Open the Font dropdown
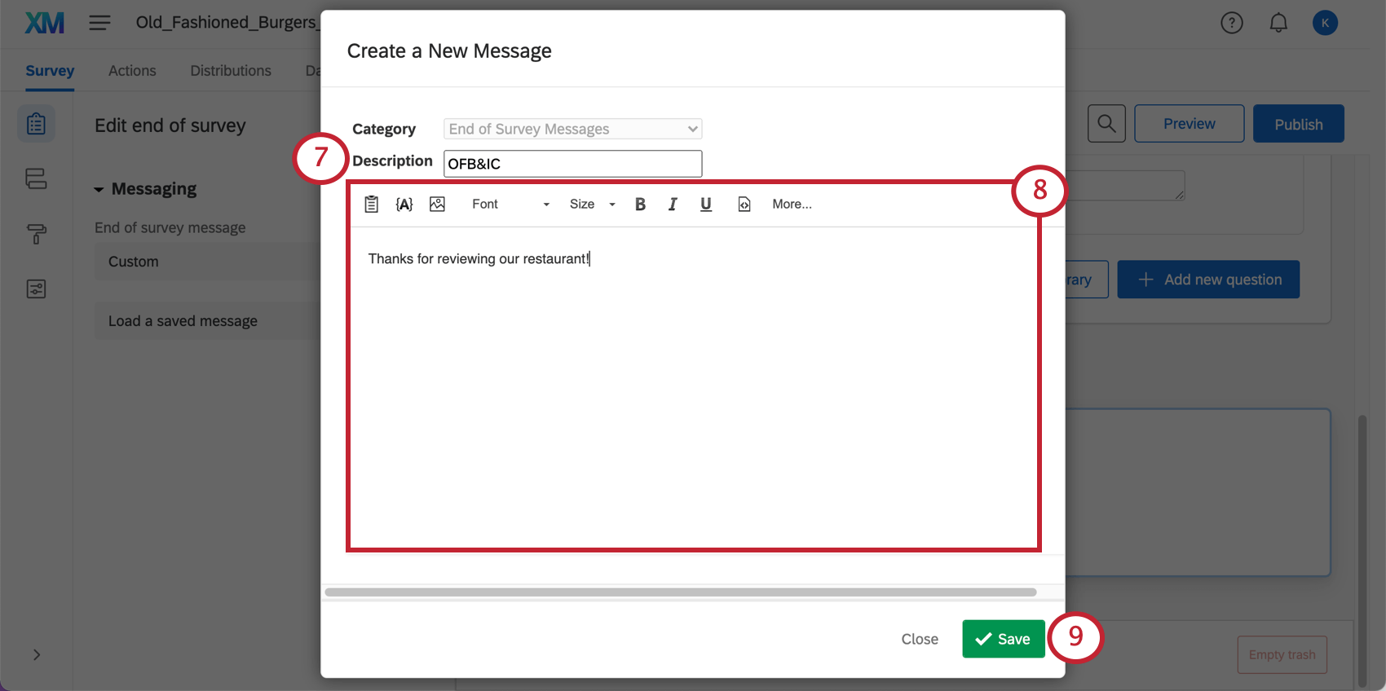The width and height of the screenshot is (1386, 691). (x=510, y=205)
